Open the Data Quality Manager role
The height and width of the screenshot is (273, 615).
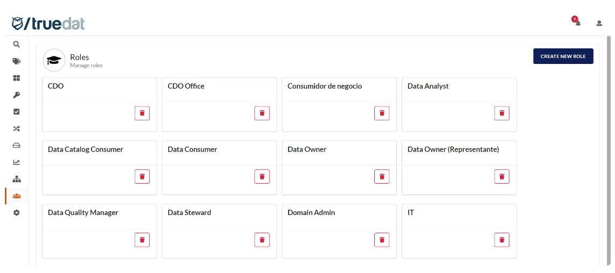coord(99,231)
